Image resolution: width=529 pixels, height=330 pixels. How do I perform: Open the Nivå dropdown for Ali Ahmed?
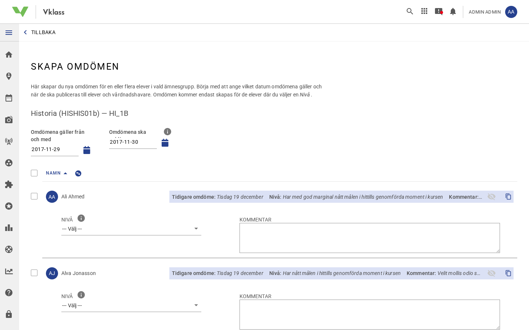131,229
